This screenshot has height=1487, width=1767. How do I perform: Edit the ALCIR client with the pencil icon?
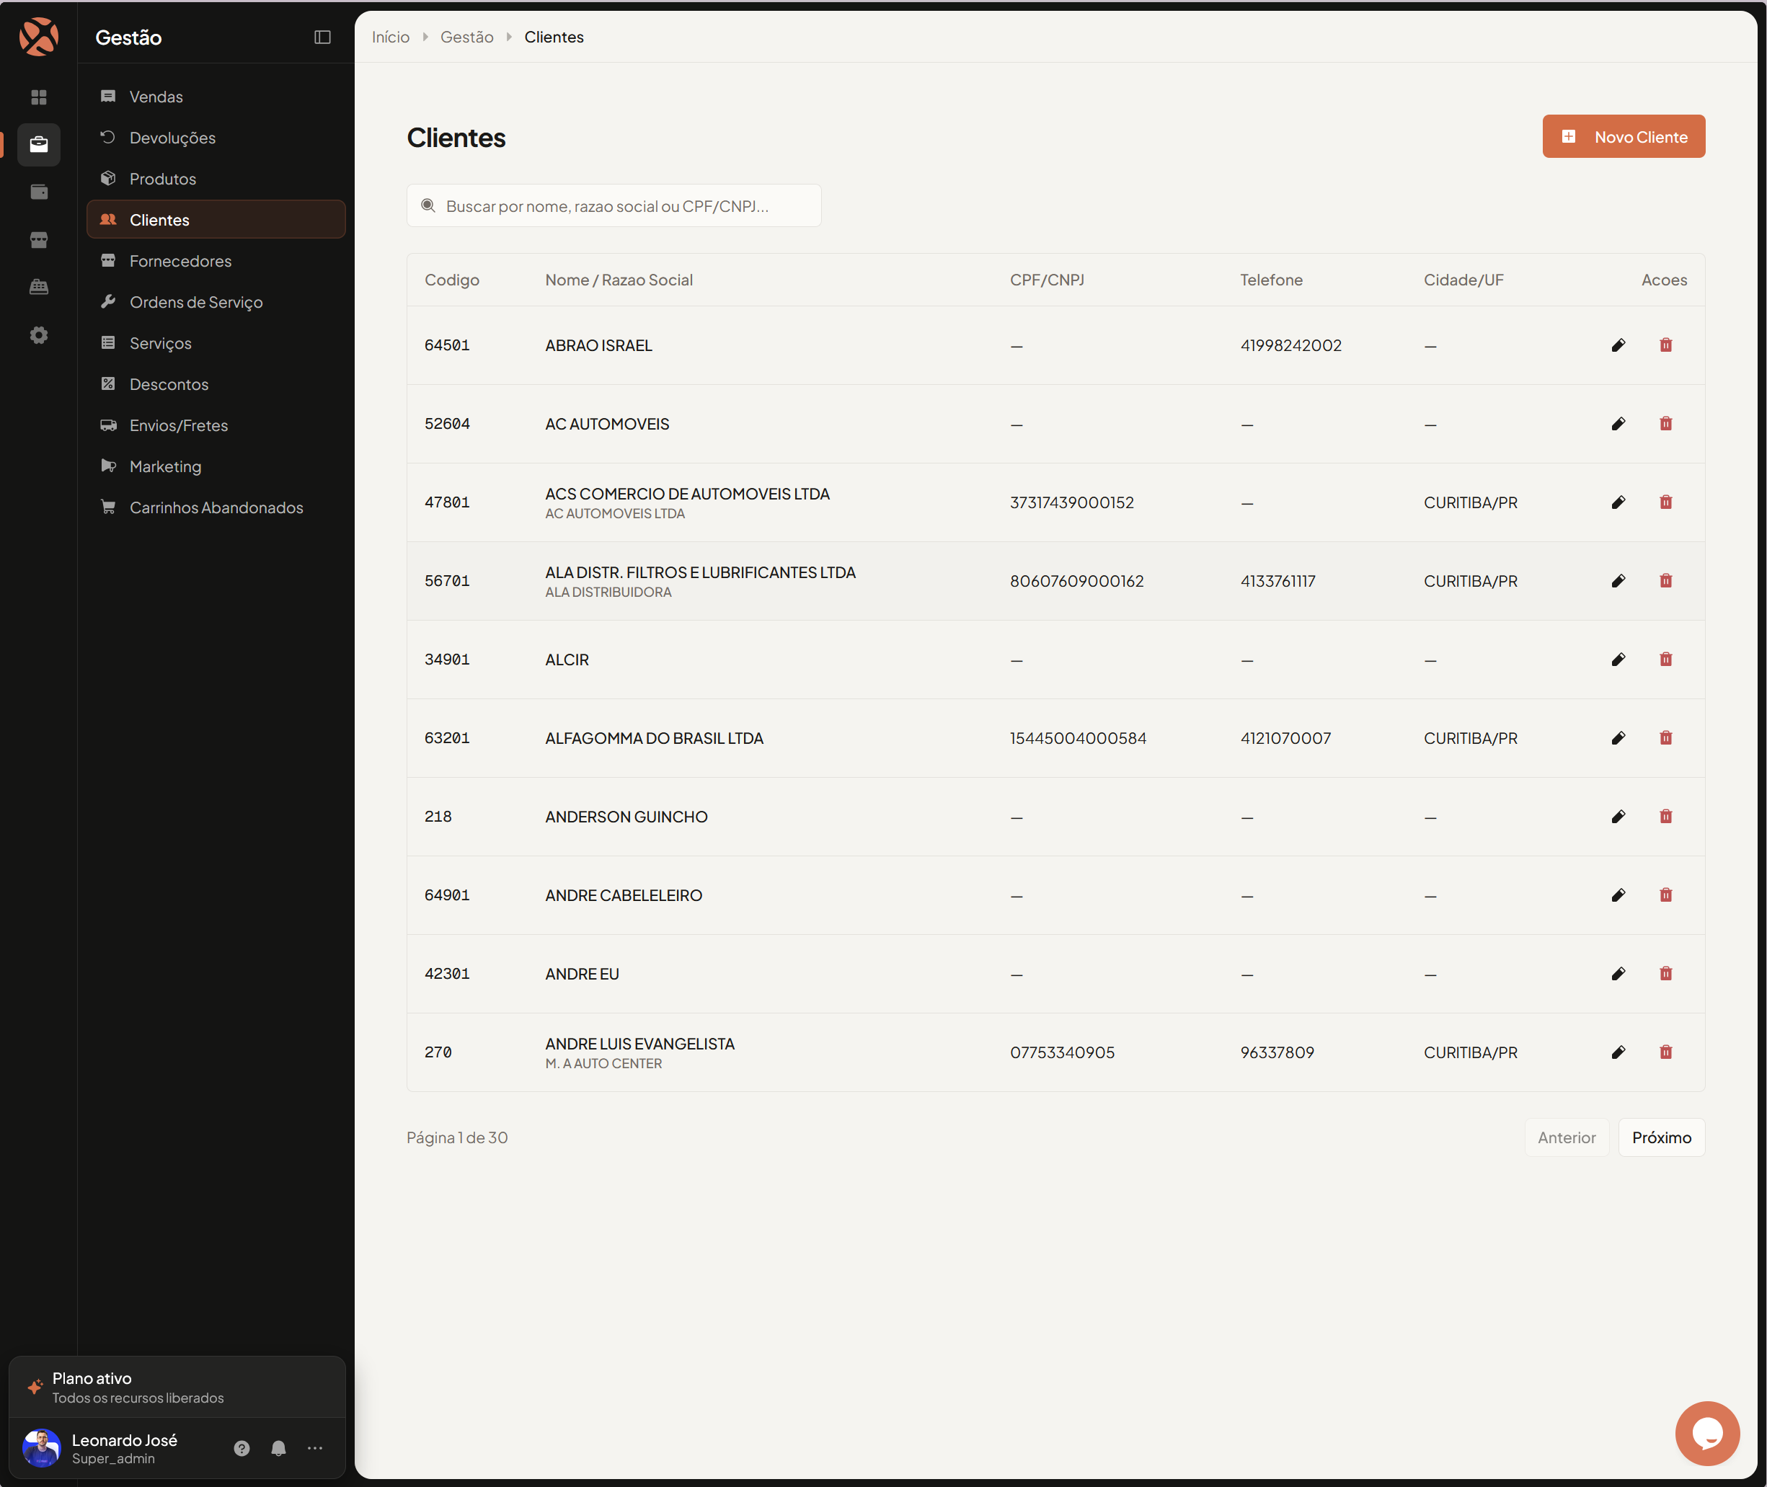coord(1618,660)
